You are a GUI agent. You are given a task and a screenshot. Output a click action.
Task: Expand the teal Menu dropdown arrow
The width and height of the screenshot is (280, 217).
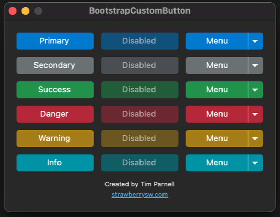(255, 163)
